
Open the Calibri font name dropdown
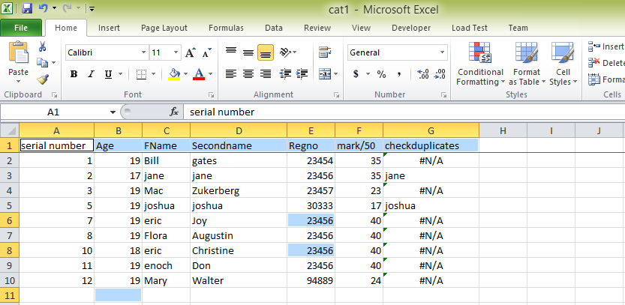click(x=144, y=52)
